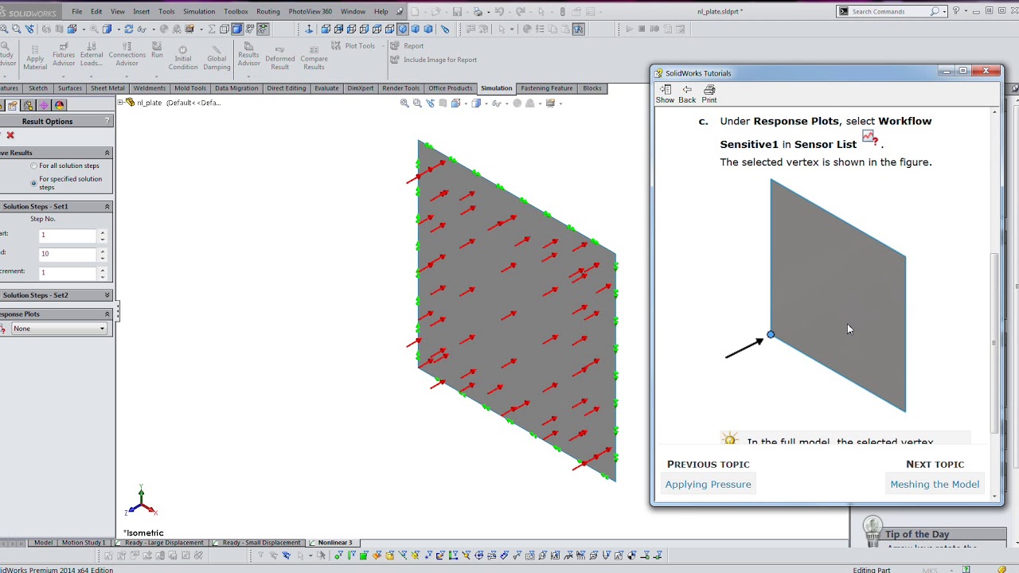Follow the Meshing the Model link
Image resolution: width=1019 pixels, height=573 pixels.
[935, 484]
